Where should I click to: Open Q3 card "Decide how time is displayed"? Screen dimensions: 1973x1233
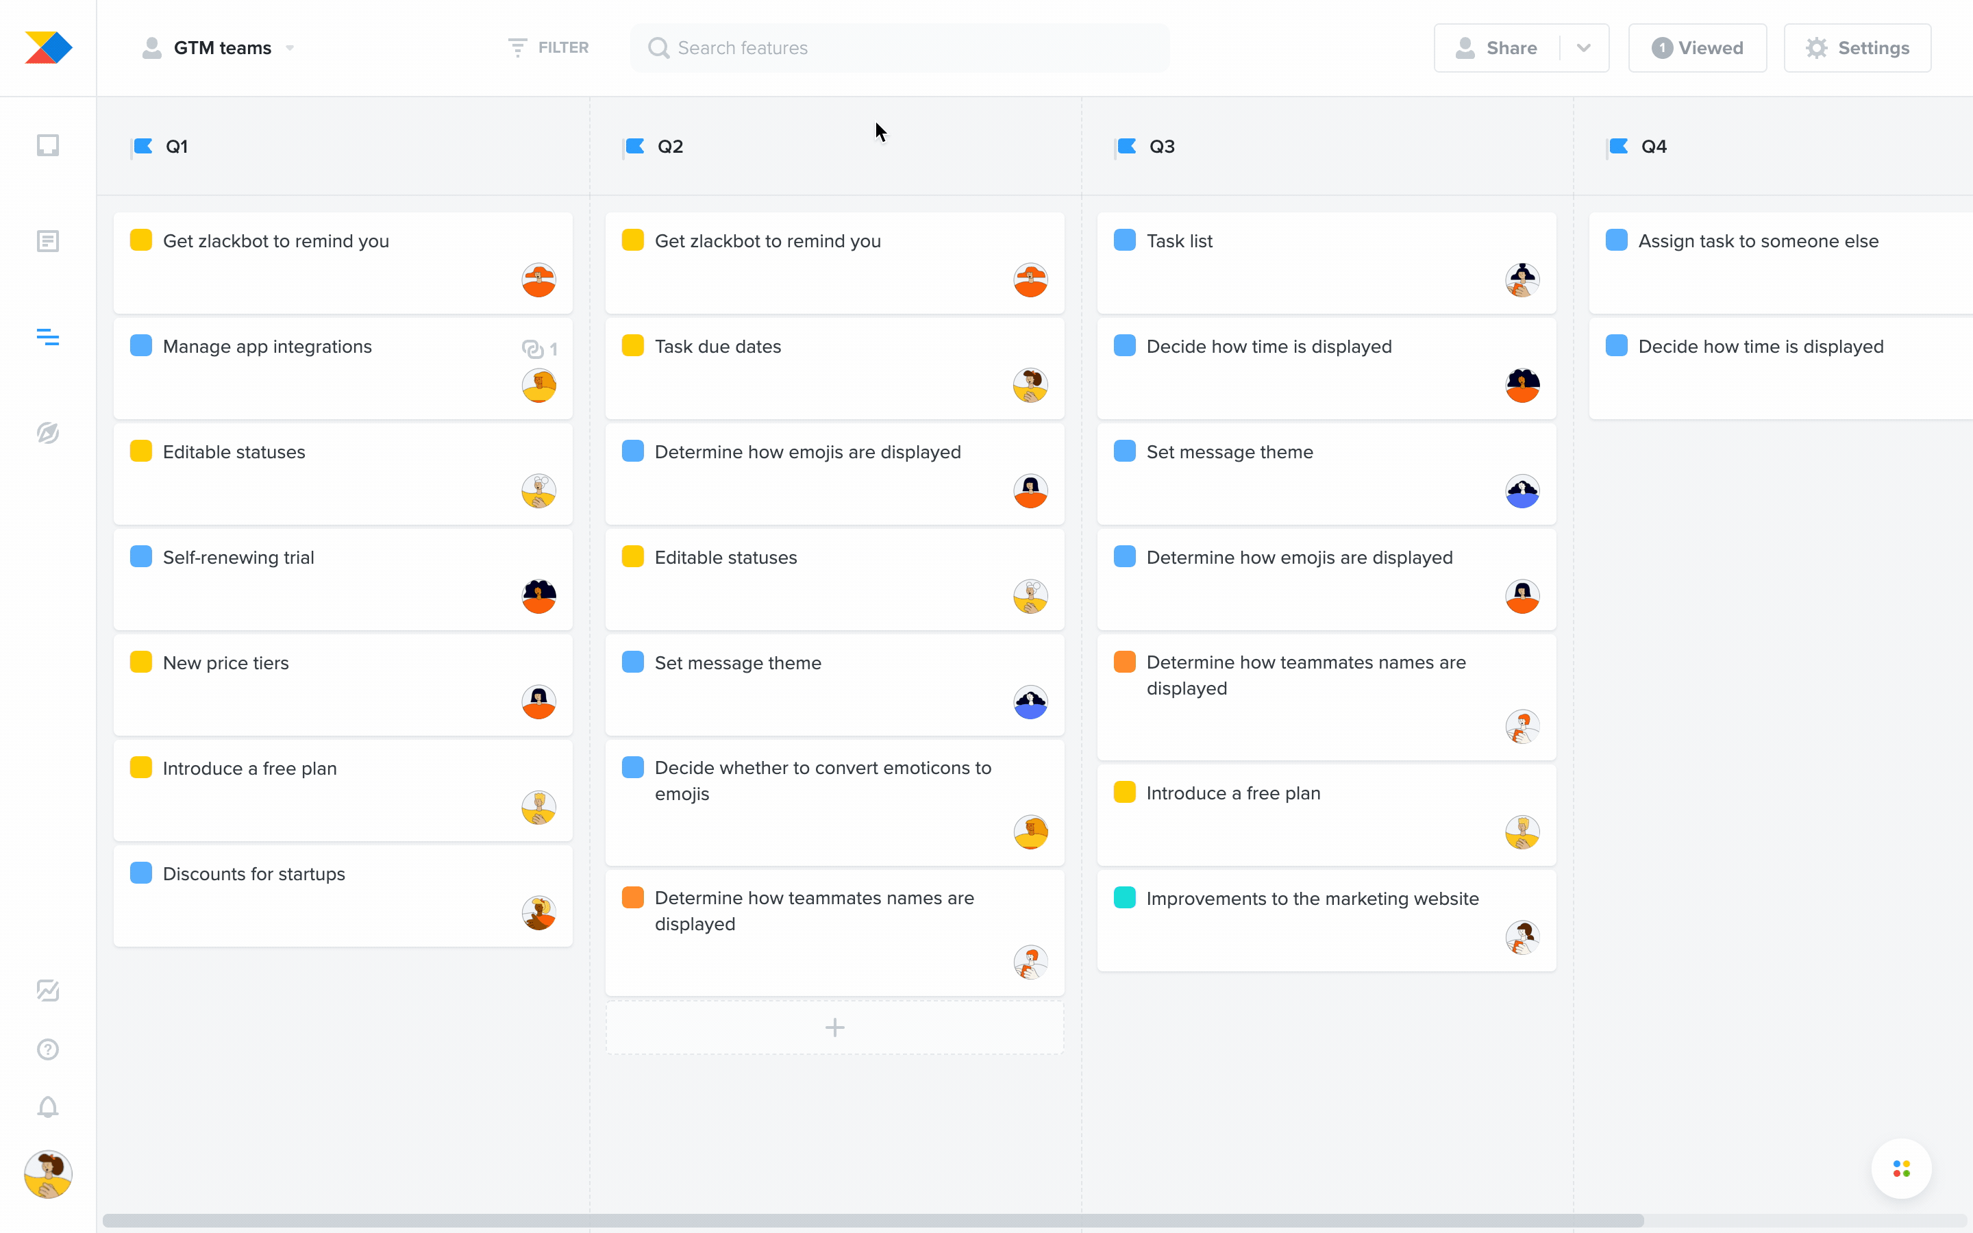click(x=1326, y=368)
